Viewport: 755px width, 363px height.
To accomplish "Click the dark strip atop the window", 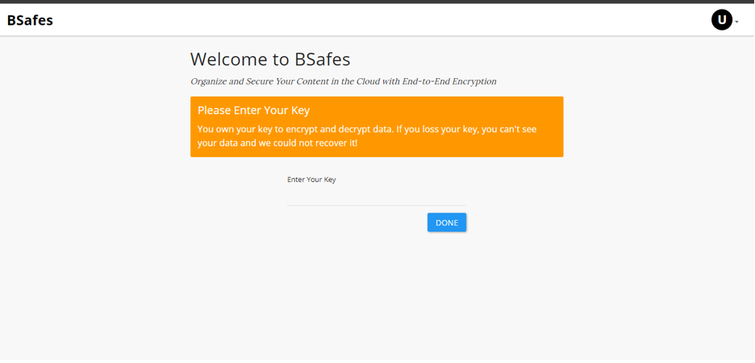I will (377, 2).
